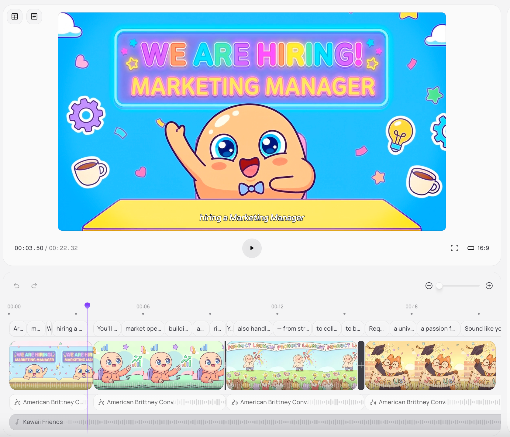Select the Join Us fox clip
This screenshot has width=510, height=437.
430,365
